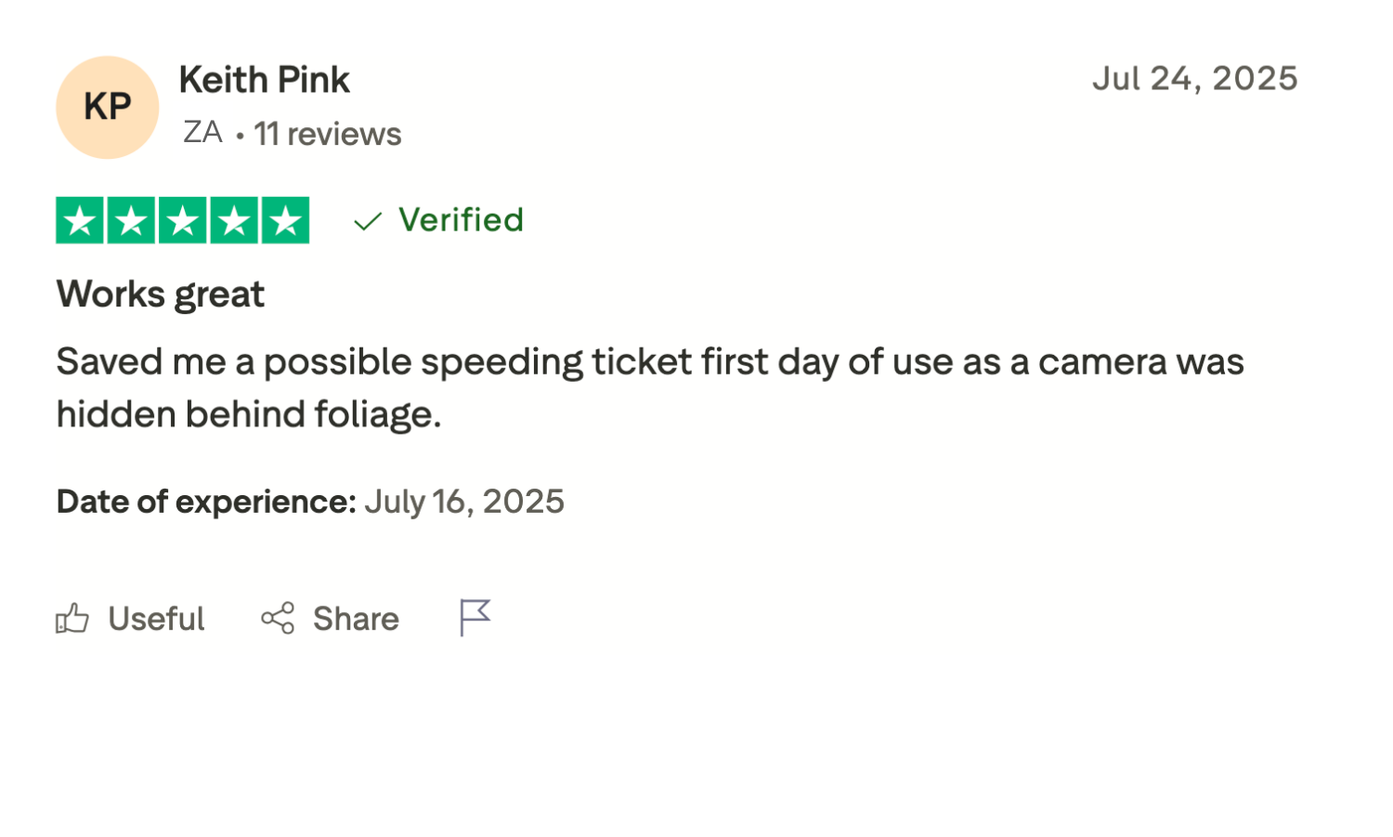Open Keith Pink's reviewer profile
Screen dimensions: 1393x837
coord(265,80)
